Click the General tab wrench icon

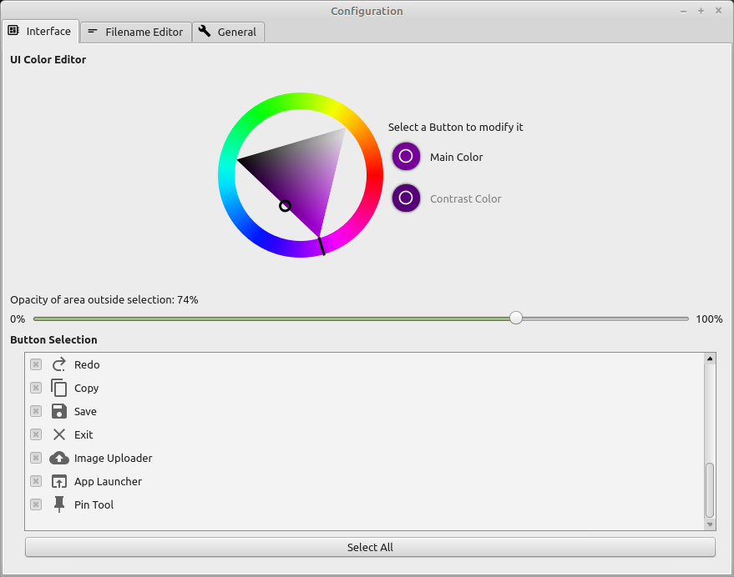pyautogui.click(x=204, y=31)
